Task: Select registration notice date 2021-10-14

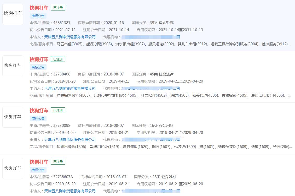Action: pos(119,30)
